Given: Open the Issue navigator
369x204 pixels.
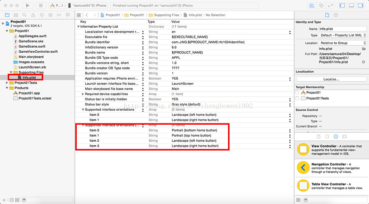Looking at the screenshot, I should (x=33, y=15).
